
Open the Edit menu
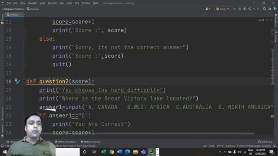coord(16,3)
